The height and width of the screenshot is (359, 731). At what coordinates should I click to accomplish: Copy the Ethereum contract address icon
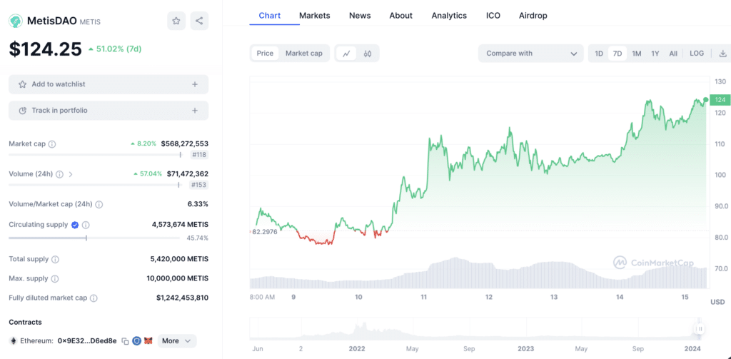pyautogui.click(x=125, y=341)
